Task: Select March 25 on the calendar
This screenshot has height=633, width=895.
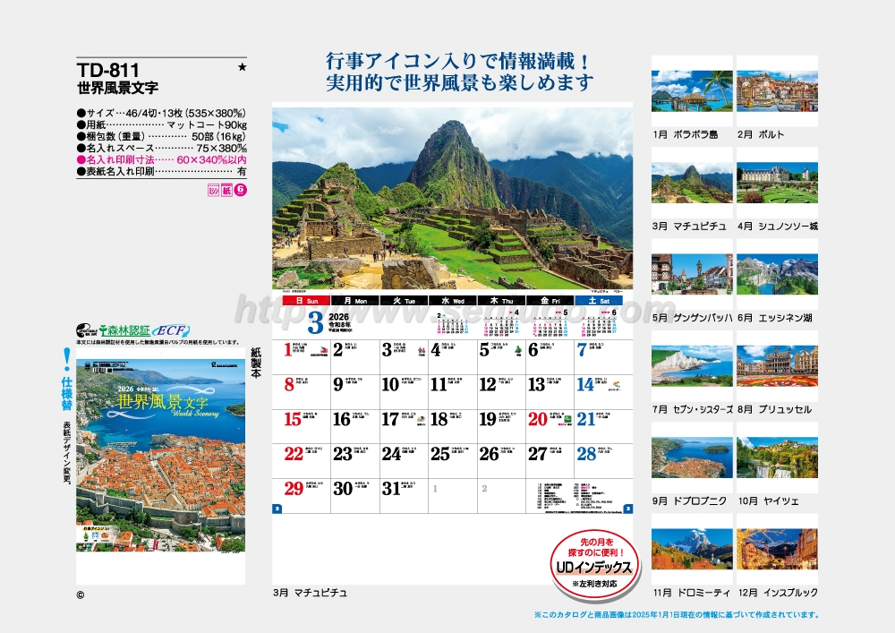Action: (440, 454)
